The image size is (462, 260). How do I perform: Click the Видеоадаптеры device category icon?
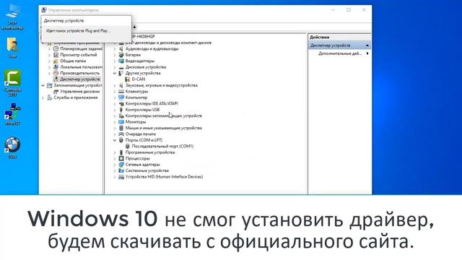[x=121, y=61]
